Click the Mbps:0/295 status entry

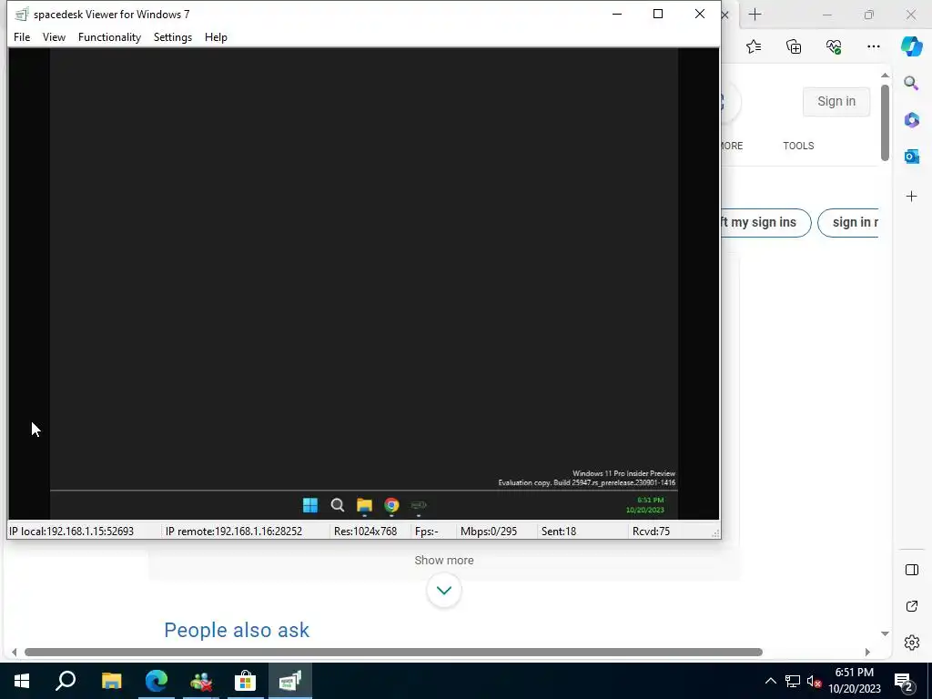(x=489, y=532)
